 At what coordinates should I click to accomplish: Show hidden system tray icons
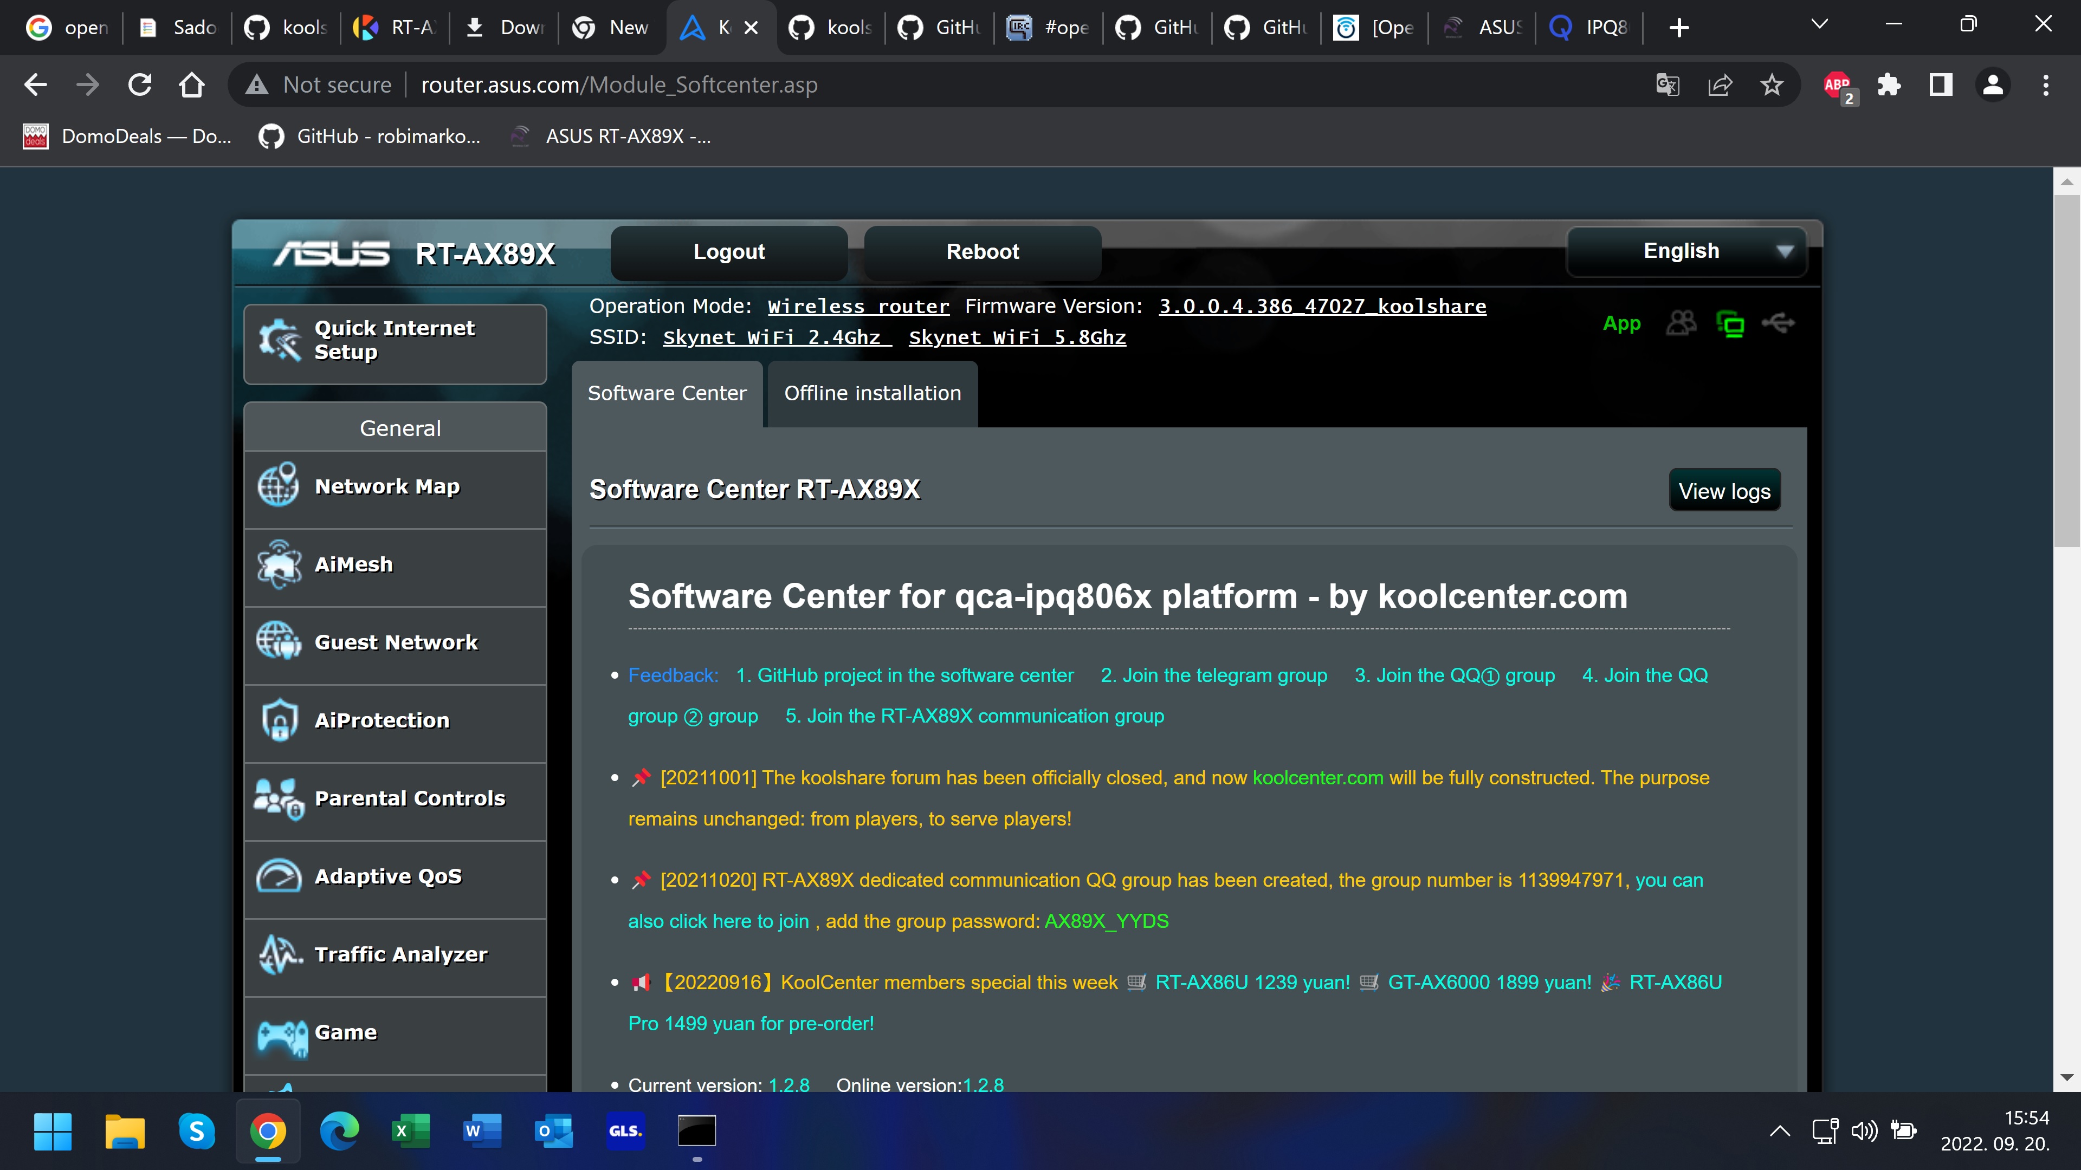1779,1130
